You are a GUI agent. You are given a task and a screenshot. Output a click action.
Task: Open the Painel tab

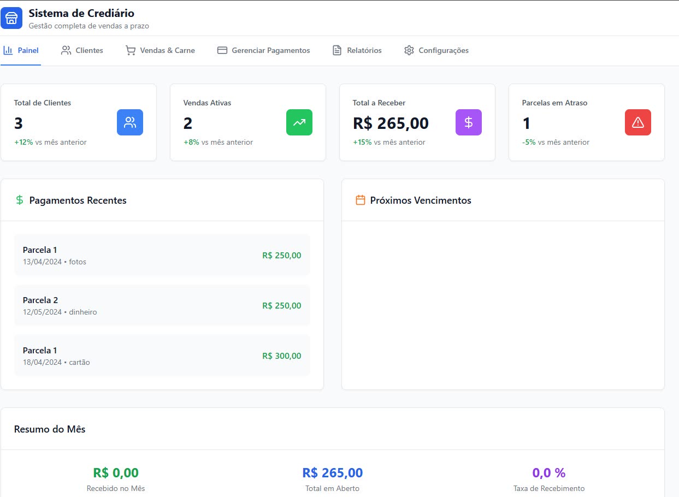pyautogui.click(x=21, y=51)
